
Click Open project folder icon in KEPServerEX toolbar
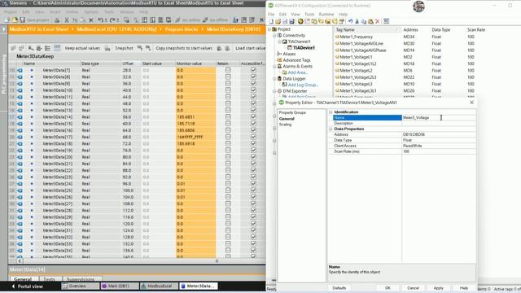[278, 22]
